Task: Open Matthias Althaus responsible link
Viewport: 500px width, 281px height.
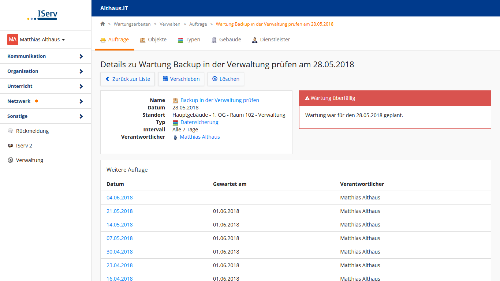Action: click(x=200, y=137)
